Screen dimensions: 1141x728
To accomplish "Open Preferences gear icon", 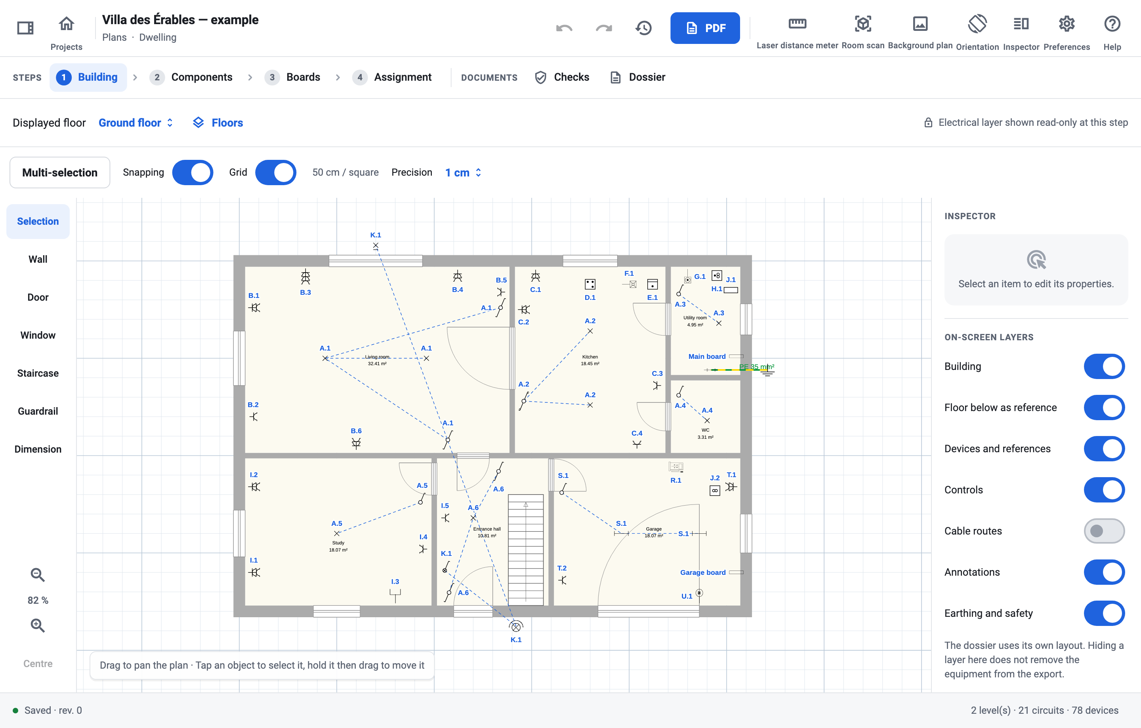I will [x=1067, y=24].
